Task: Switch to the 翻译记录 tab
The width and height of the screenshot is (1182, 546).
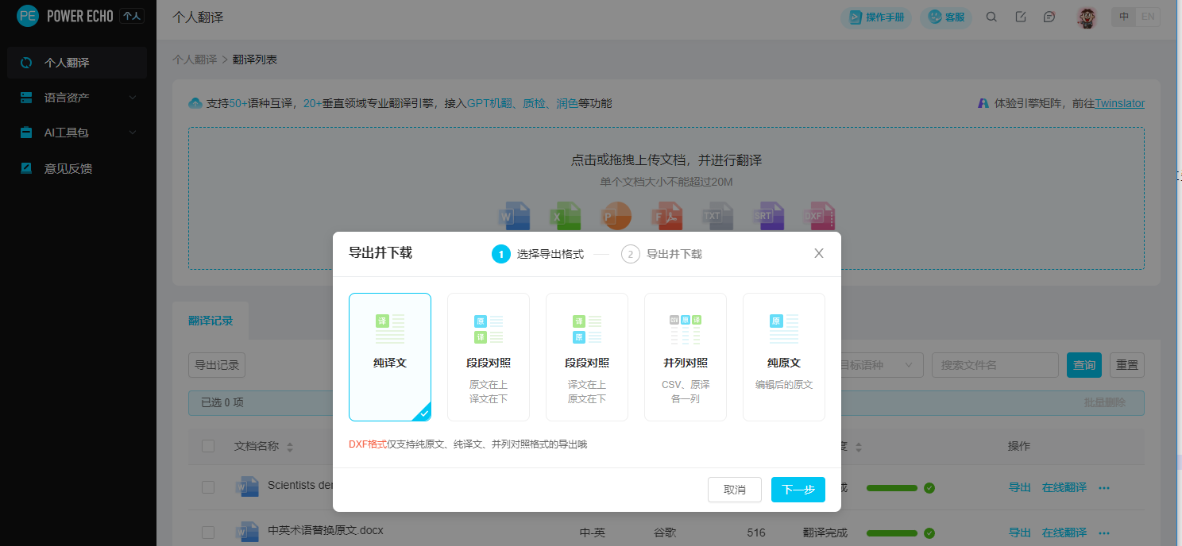Action: 211,320
